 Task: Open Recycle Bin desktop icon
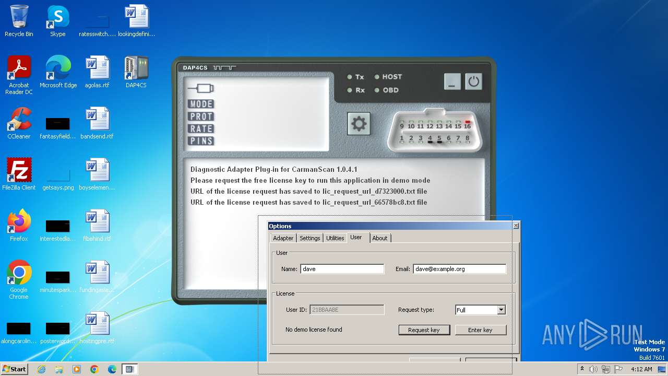point(19,21)
